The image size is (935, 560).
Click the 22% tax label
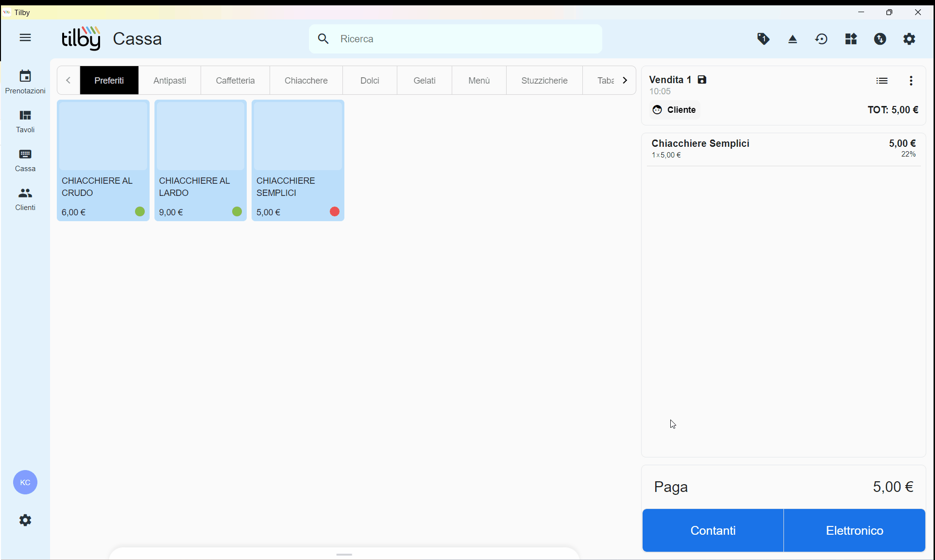(908, 154)
